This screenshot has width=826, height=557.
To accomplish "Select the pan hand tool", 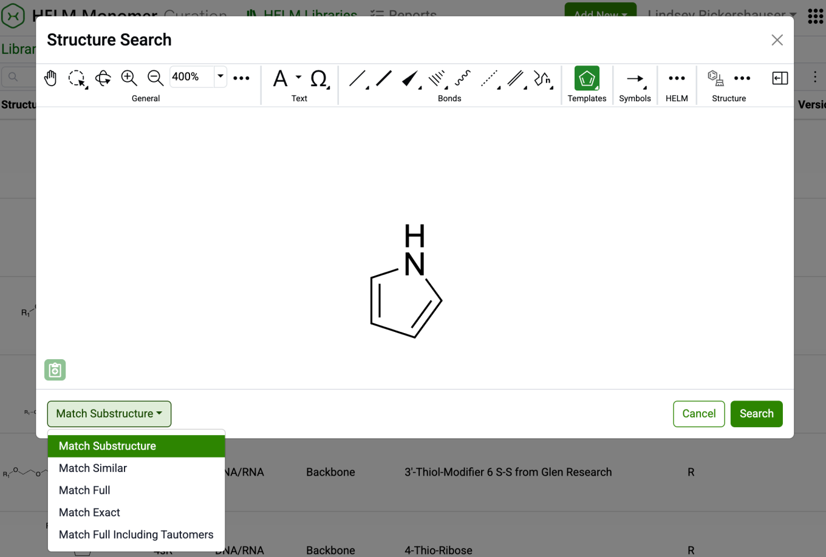I will point(50,78).
